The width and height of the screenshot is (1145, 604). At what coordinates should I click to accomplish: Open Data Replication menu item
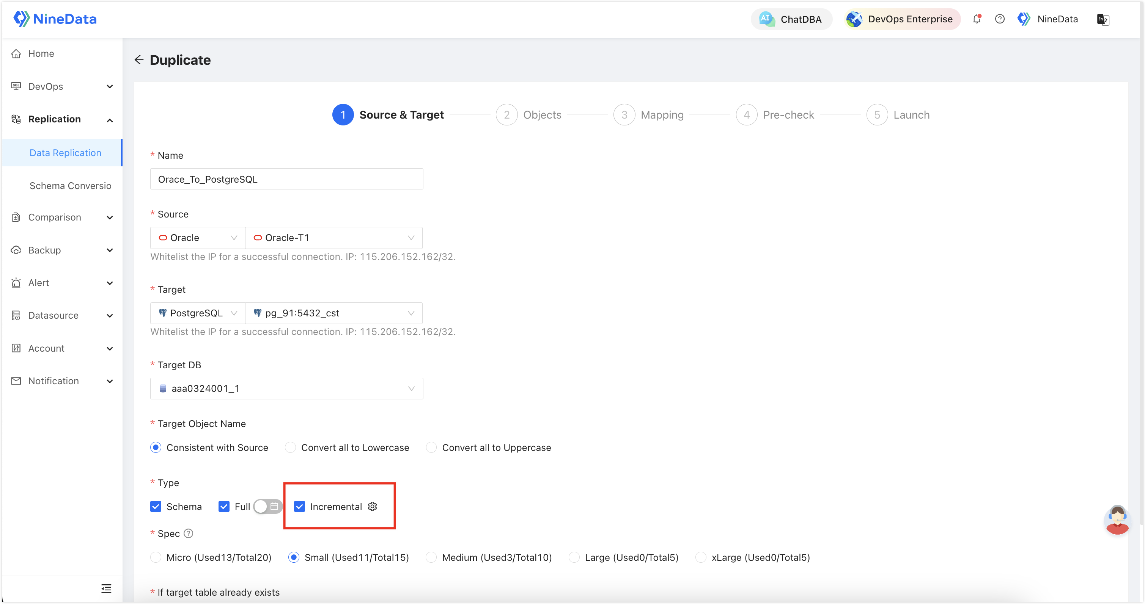point(62,153)
